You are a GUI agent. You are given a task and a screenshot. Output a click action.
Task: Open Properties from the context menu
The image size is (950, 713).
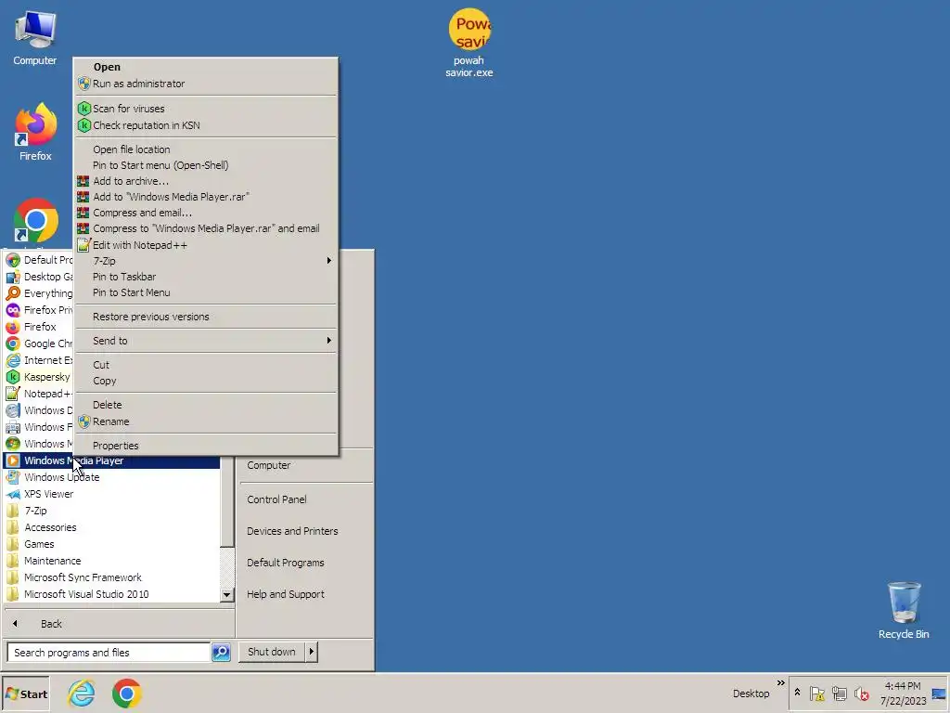tap(206, 446)
